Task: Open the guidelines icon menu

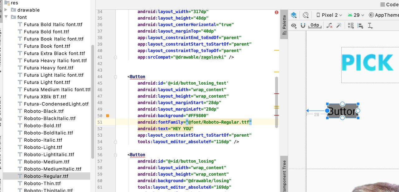Action: tap(370, 26)
